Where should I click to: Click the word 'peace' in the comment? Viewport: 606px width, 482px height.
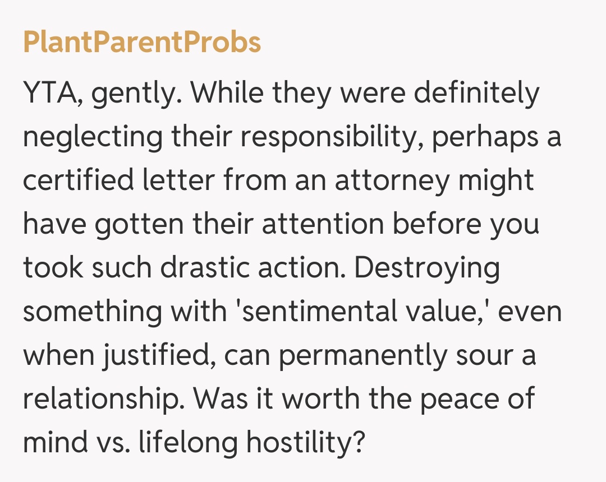[462, 399]
